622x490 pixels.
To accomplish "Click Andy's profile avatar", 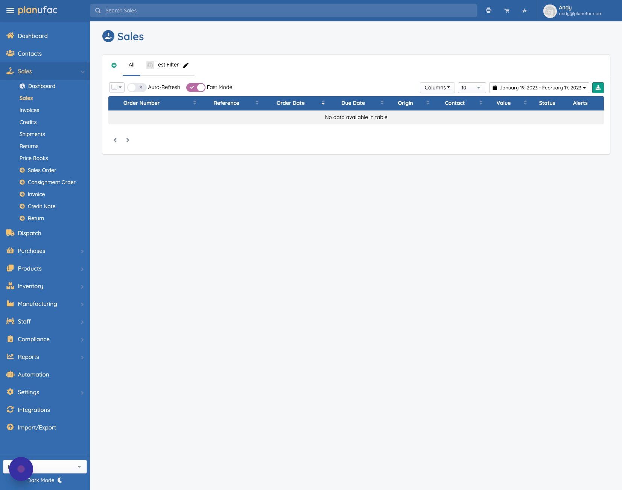I will 550,11.
